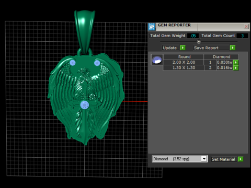
Task: Click the slider handle under Total Gem Weight
Action: 199,42
